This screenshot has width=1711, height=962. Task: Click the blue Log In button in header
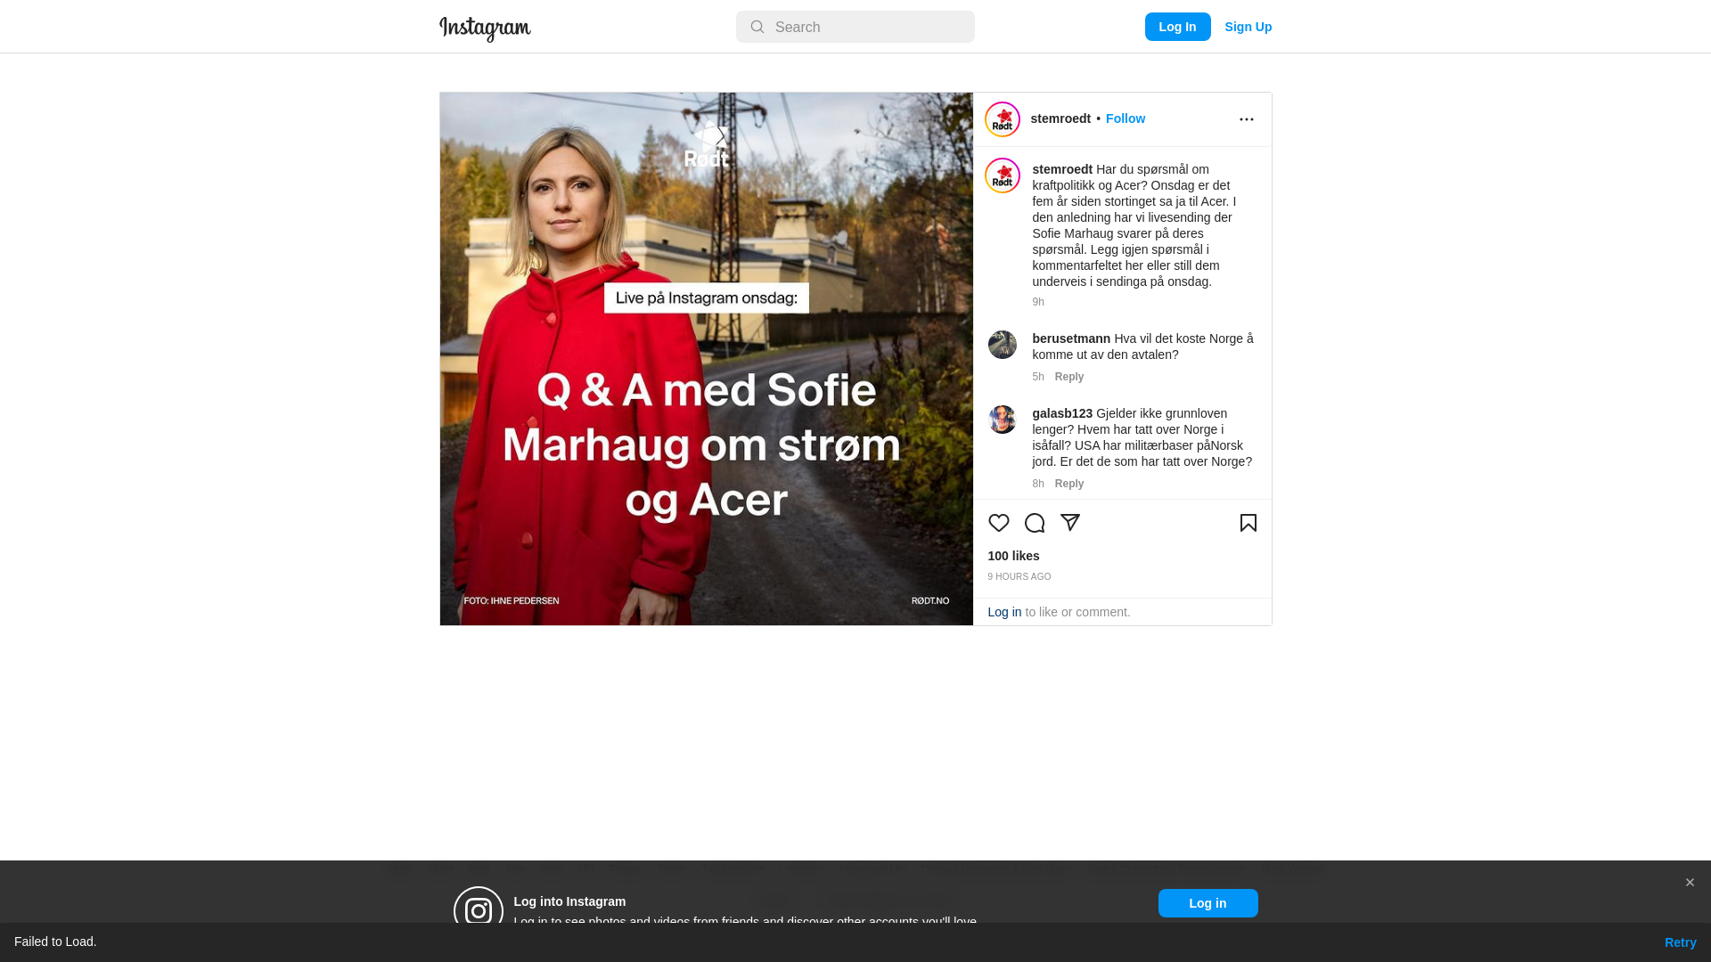coord(1177,27)
